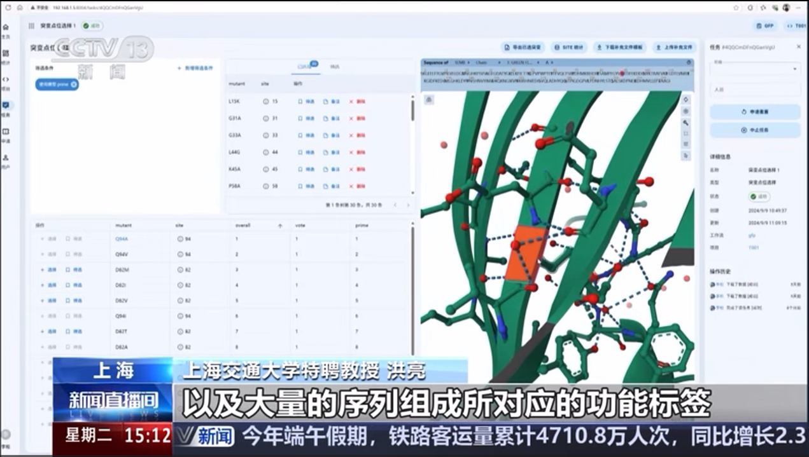Toggle the expanded viewport icon in viewer
809x457 pixels.
point(686,133)
